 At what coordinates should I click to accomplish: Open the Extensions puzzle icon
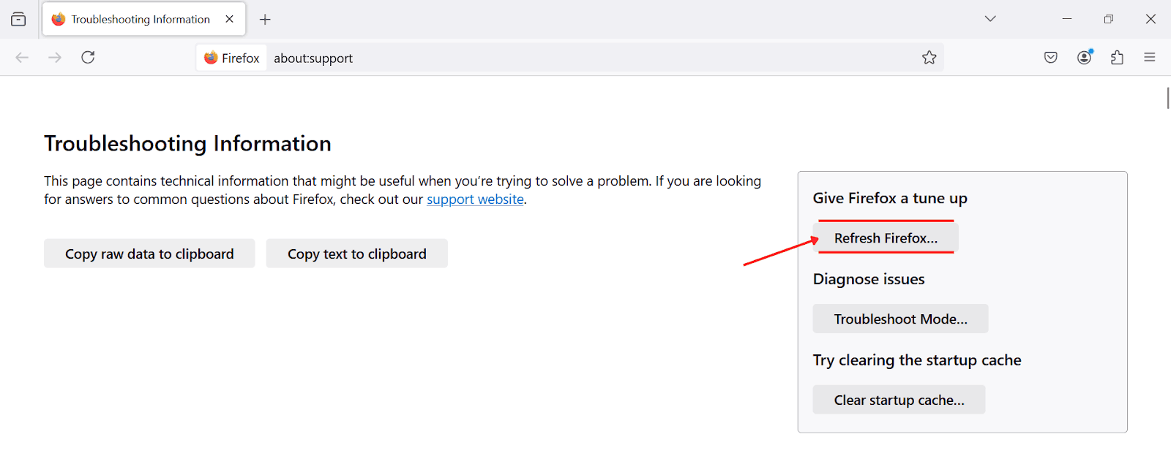[x=1117, y=58]
